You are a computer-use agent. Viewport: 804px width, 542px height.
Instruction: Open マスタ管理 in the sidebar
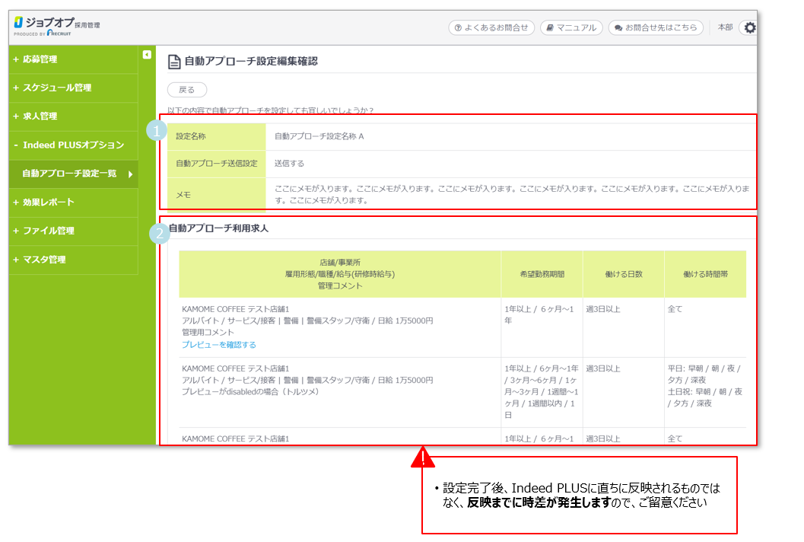(40, 260)
